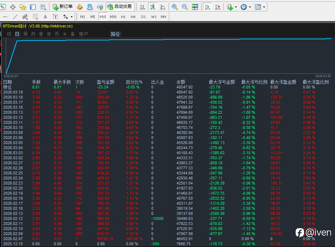Select the crosshair tool
335x247 pixels.
(x=13, y=7)
